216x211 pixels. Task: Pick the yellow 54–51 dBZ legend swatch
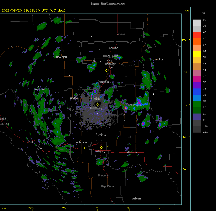(x=197, y=54)
